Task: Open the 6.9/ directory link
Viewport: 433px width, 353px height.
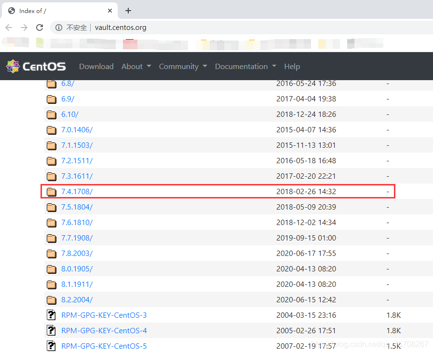Action: coord(68,99)
